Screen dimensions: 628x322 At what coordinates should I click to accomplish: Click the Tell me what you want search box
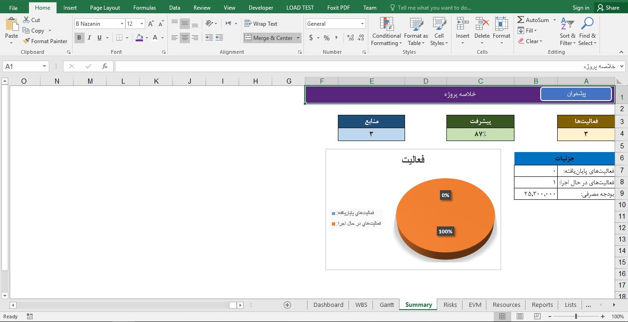pyautogui.click(x=434, y=7)
